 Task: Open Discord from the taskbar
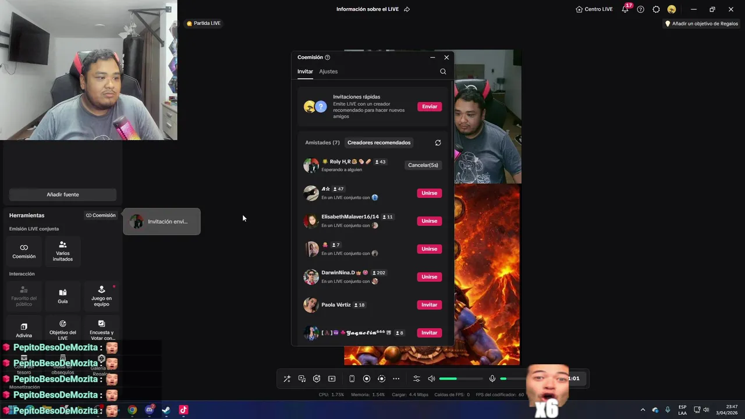pos(150,410)
